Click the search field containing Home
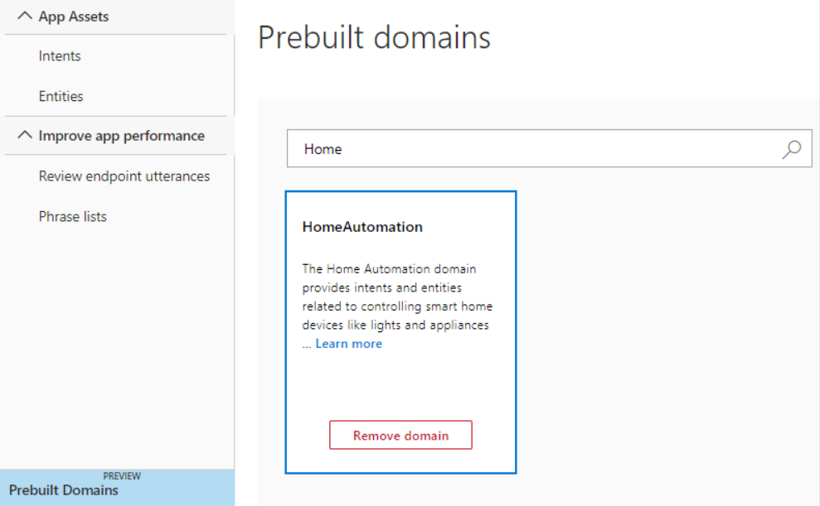Screen dimensions: 820x506 531,149
